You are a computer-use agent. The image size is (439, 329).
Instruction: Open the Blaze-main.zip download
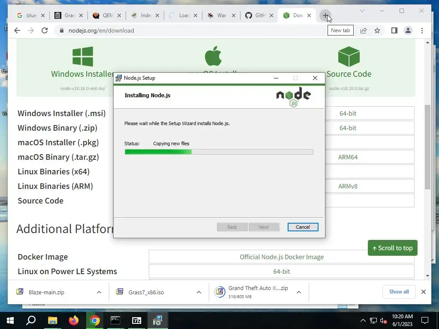pos(46,292)
